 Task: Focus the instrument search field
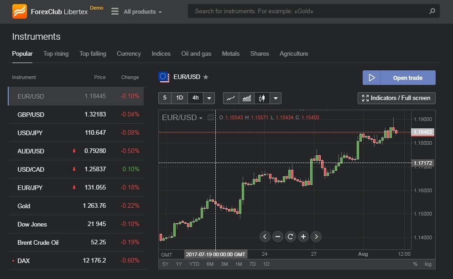point(314,11)
